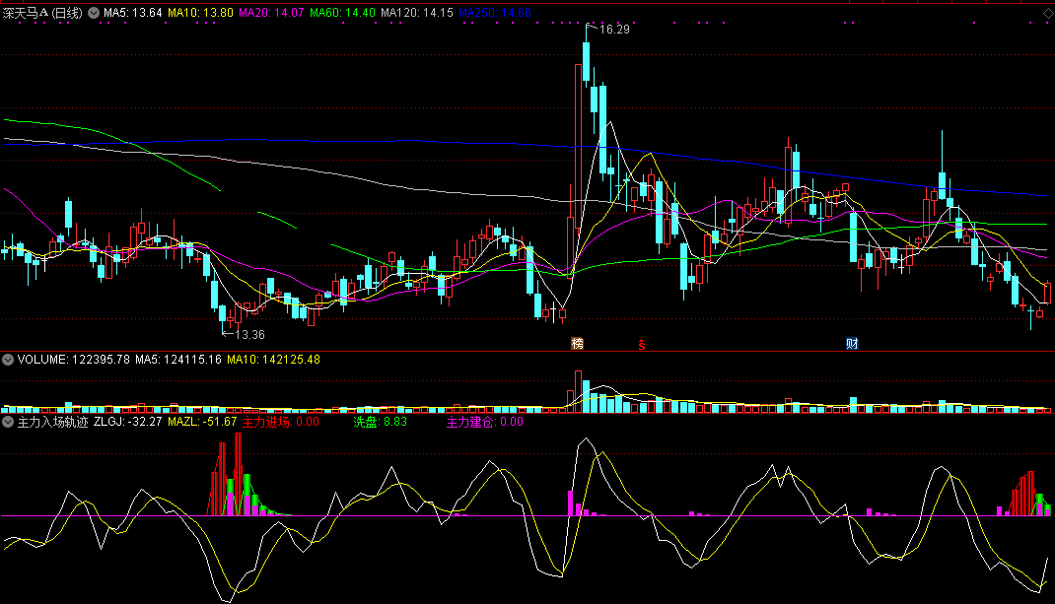Click the stock name 深天马A (日线)
This screenshot has width=1055, height=604.
pos(42,13)
